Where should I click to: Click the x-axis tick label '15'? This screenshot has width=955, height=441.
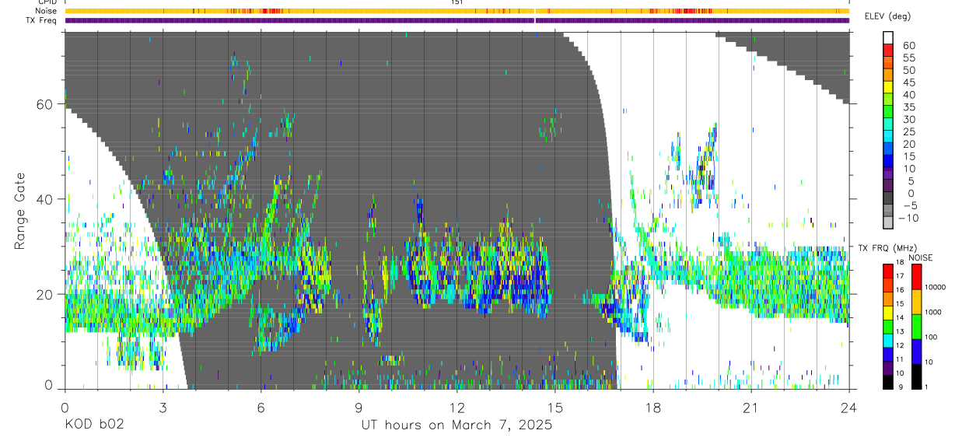coord(555,407)
